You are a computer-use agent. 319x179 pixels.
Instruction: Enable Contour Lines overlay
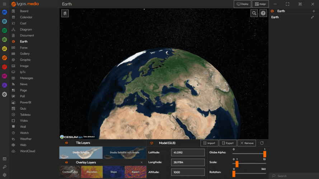click(70, 172)
